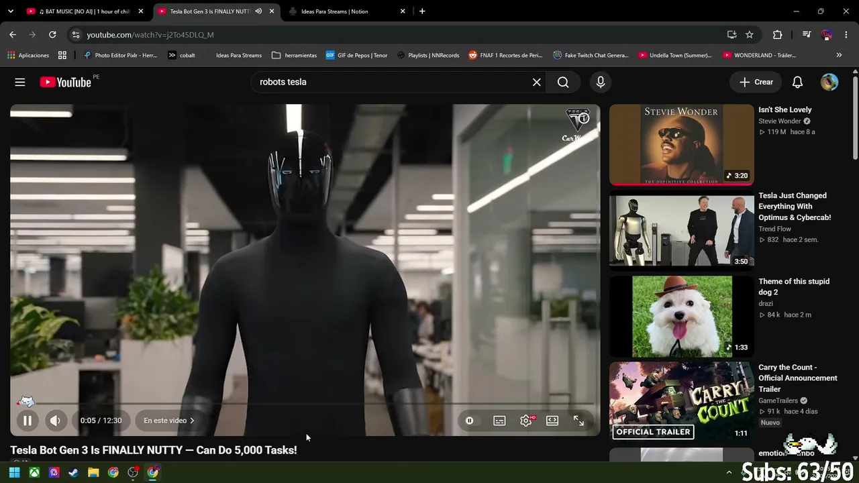The width and height of the screenshot is (859, 483).
Task: Go to the YouTube home logo
Action: pyautogui.click(x=65, y=82)
